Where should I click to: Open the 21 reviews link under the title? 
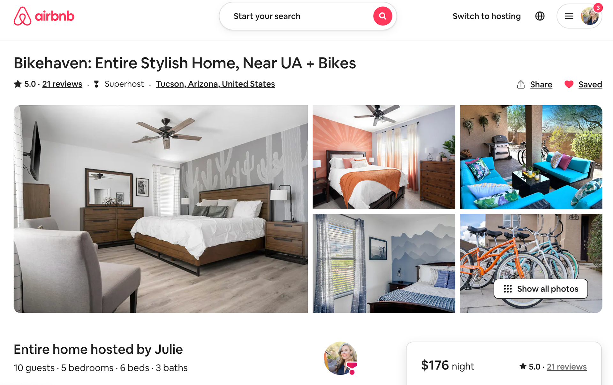[62, 84]
